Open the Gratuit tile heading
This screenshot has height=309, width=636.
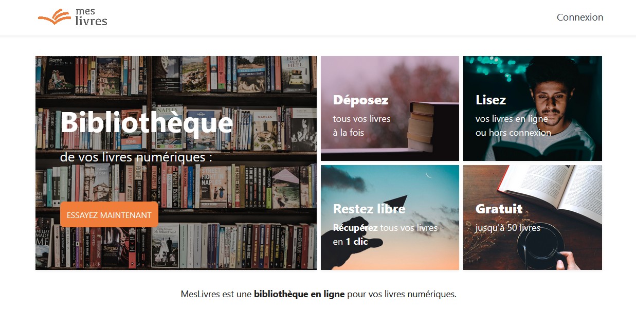pos(499,209)
